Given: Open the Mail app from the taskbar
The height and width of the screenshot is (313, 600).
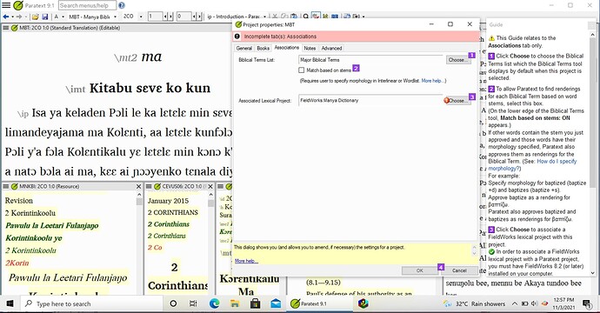Looking at the screenshot, I should click(276, 303).
